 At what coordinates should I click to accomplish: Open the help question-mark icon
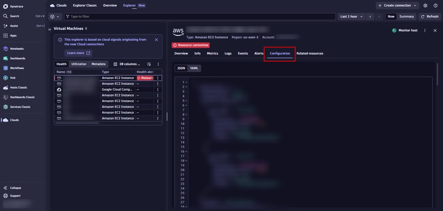(x=435, y=6)
